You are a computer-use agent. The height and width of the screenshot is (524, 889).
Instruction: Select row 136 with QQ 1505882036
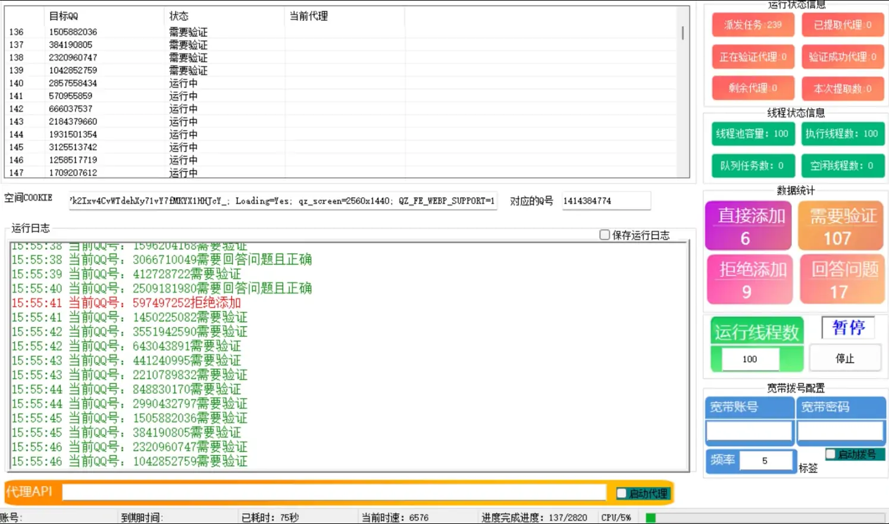click(340, 32)
